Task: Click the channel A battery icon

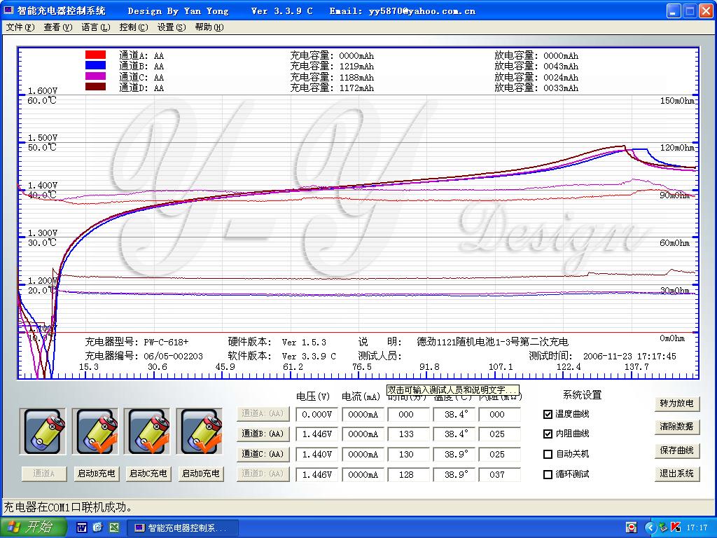Action: [x=43, y=432]
